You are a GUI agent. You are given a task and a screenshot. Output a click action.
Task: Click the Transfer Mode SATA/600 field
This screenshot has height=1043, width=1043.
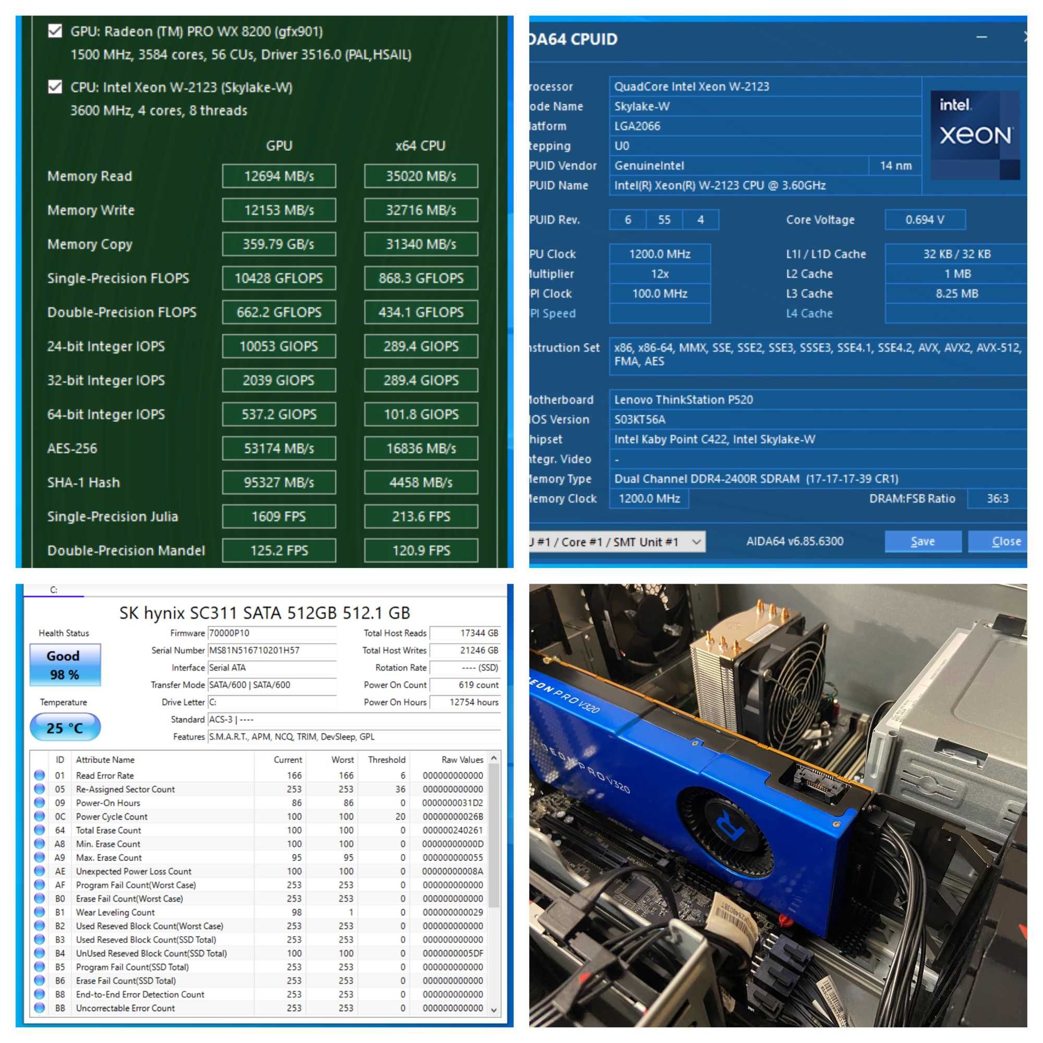coord(272,685)
